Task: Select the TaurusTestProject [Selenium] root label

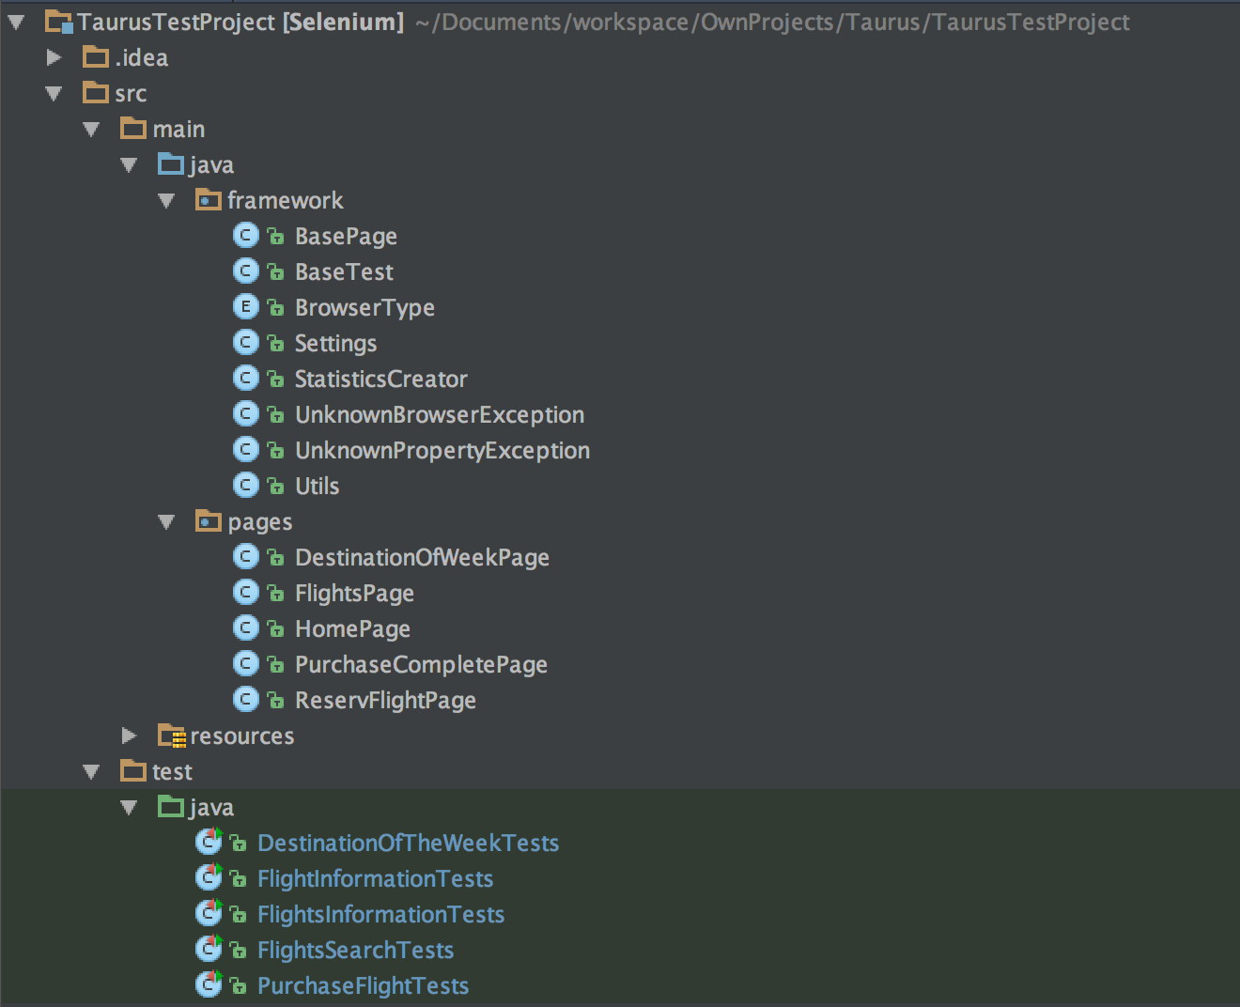Action: coord(240,23)
